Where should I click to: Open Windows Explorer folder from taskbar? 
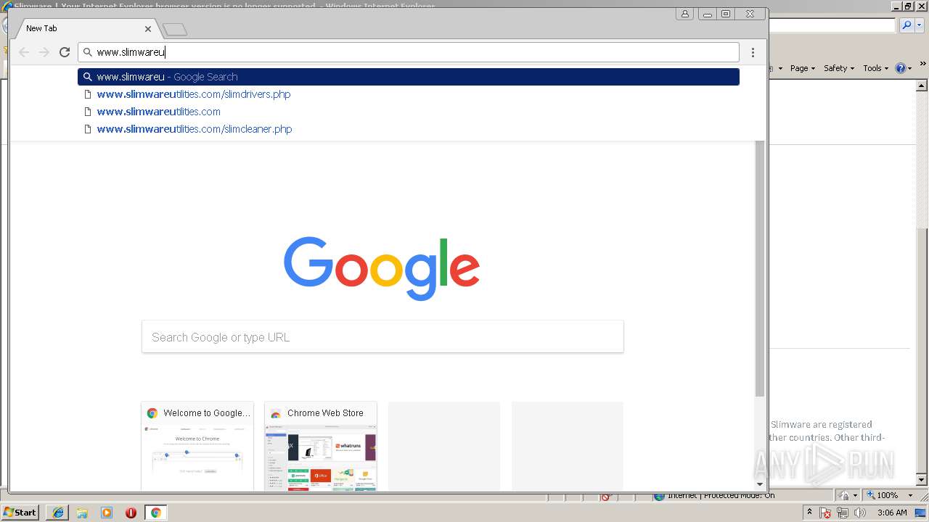click(x=82, y=513)
